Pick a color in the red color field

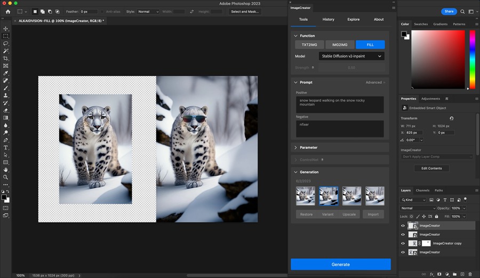pos(438,60)
